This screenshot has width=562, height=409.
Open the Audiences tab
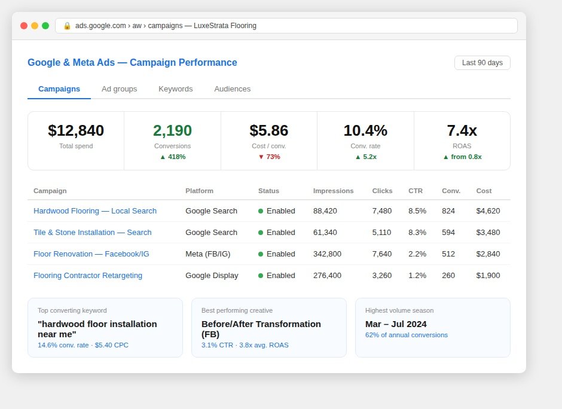click(232, 89)
